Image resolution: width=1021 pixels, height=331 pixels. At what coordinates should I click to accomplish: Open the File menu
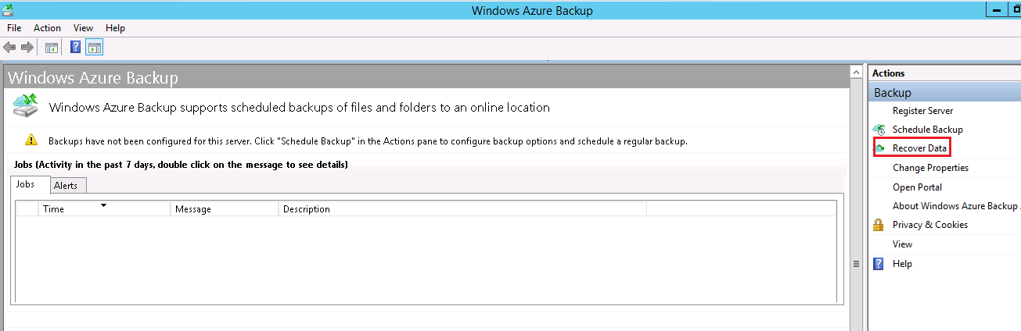pos(14,28)
